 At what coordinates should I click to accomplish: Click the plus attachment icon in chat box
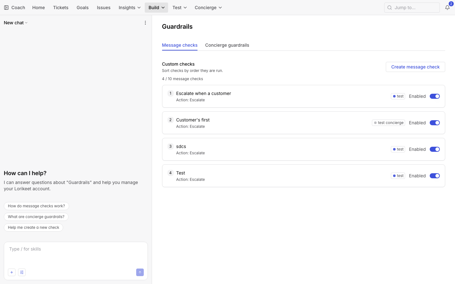click(12, 272)
